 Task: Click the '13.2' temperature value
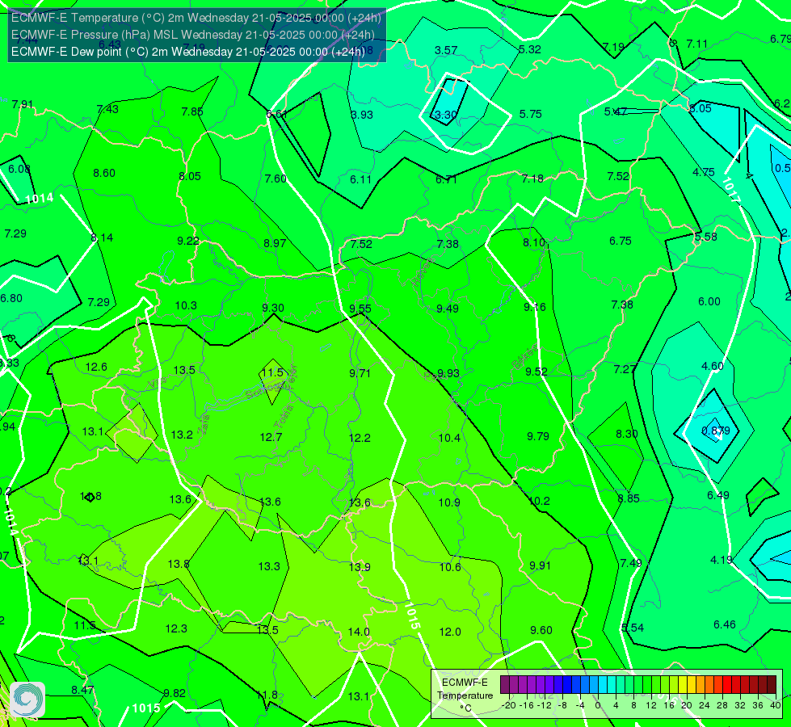[182, 435]
